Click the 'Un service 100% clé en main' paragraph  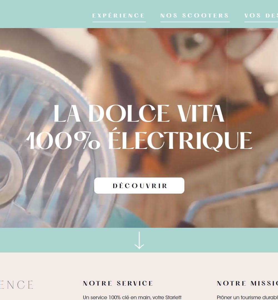(132, 297)
